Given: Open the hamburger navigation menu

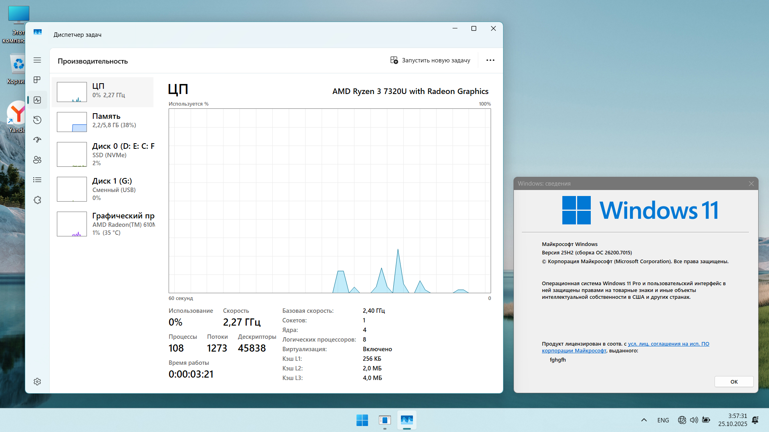Looking at the screenshot, I should point(37,60).
